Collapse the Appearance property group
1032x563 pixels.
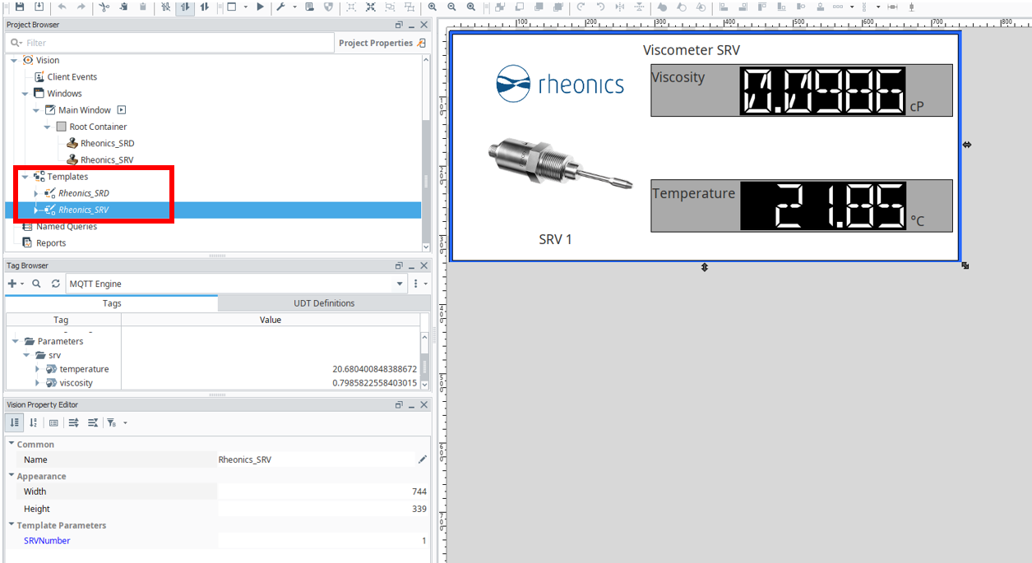pos(12,476)
